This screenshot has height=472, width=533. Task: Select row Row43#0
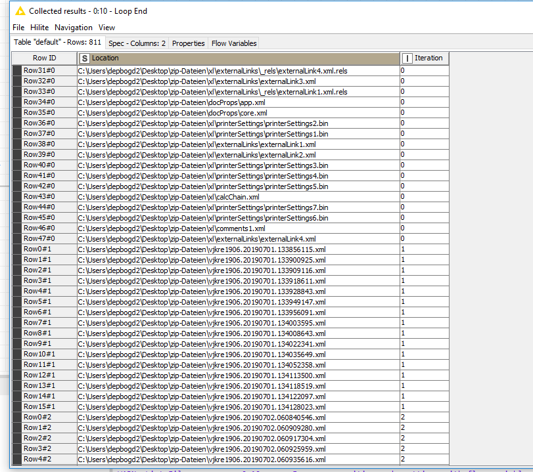click(45, 196)
